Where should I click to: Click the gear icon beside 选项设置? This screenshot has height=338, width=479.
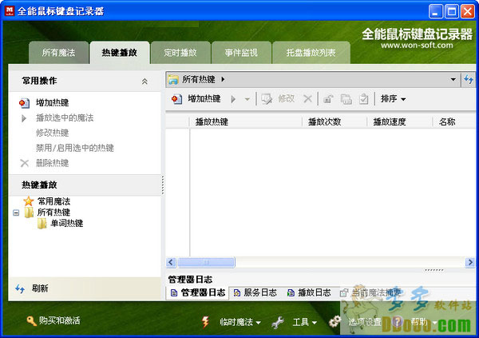[x=335, y=321]
